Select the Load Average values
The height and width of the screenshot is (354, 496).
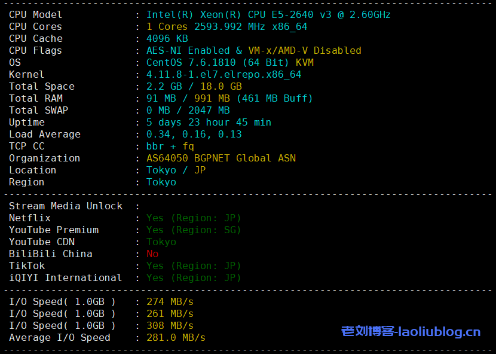click(194, 134)
